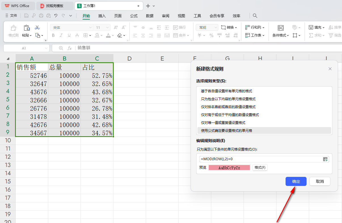Click the Format Painter icon
This screenshot has width=342, height=223.
coord(13,28)
